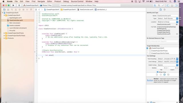Show the File inspector
Image resolution: width=183 pixels, height=103 pixels.
click(161, 9)
